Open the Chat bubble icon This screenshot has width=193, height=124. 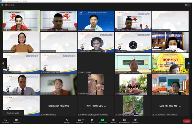coord(92,120)
